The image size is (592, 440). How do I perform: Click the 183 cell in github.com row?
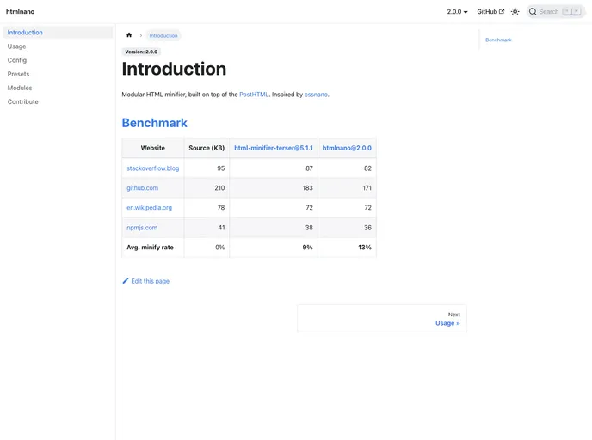(274, 187)
